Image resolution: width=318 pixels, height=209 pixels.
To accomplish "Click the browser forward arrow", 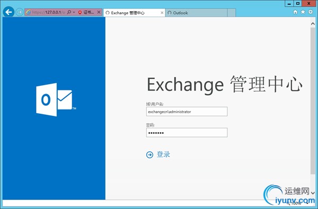I will (x=20, y=12).
